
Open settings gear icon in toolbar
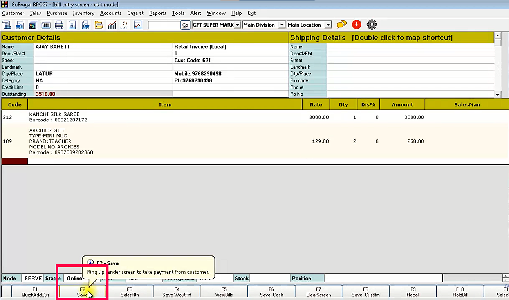coord(372,25)
